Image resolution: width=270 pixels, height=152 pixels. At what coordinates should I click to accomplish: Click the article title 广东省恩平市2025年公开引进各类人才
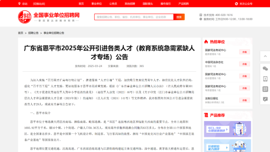(109, 53)
